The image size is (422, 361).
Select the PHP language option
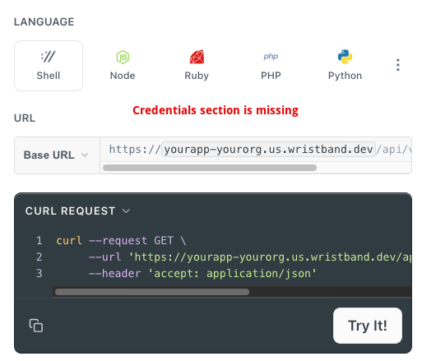(x=271, y=66)
